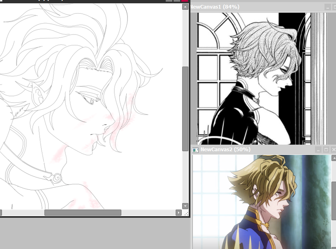Click the main canvas scroll-down arrow
The height and width of the screenshot is (249, 336).
(x=185, y=206)
